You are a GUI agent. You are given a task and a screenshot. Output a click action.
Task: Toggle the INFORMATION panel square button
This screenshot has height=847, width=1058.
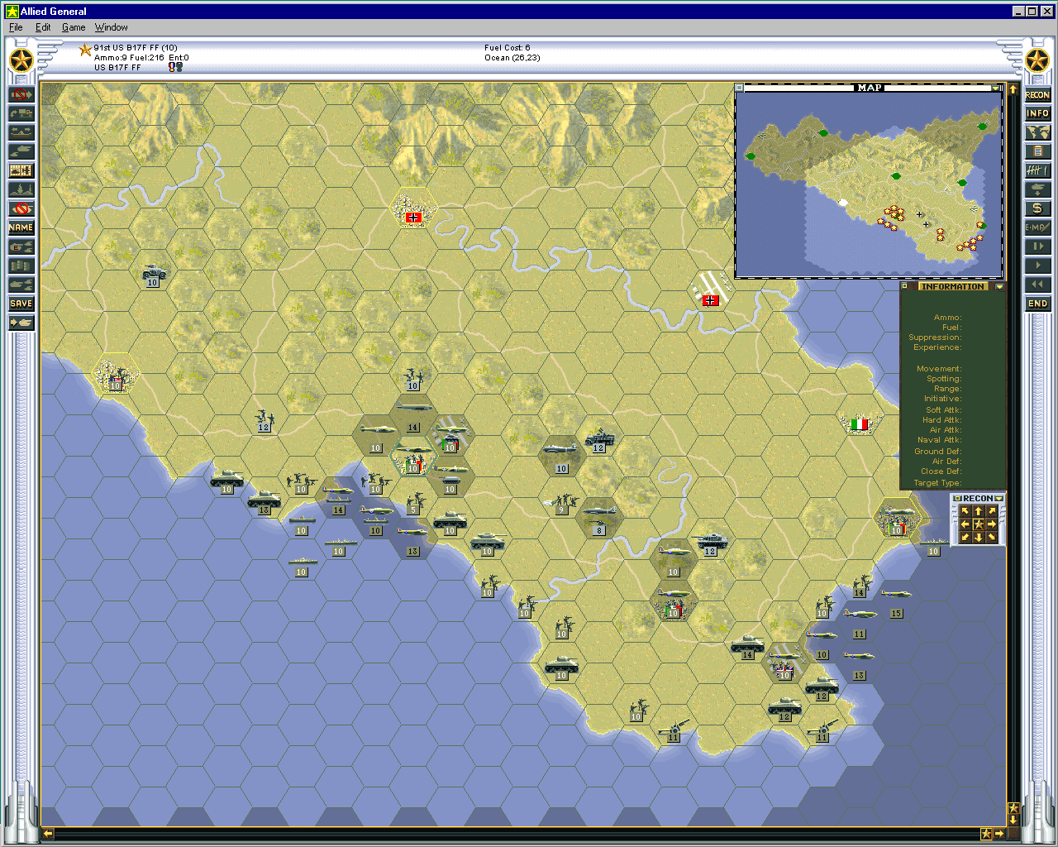[x=905, y=286]
